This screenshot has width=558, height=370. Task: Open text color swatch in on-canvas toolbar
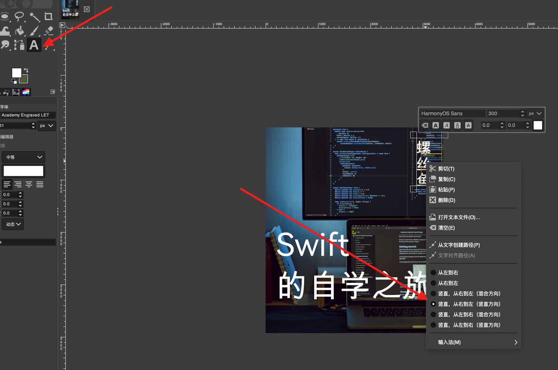pyautogui.click(x=537, y=125)
